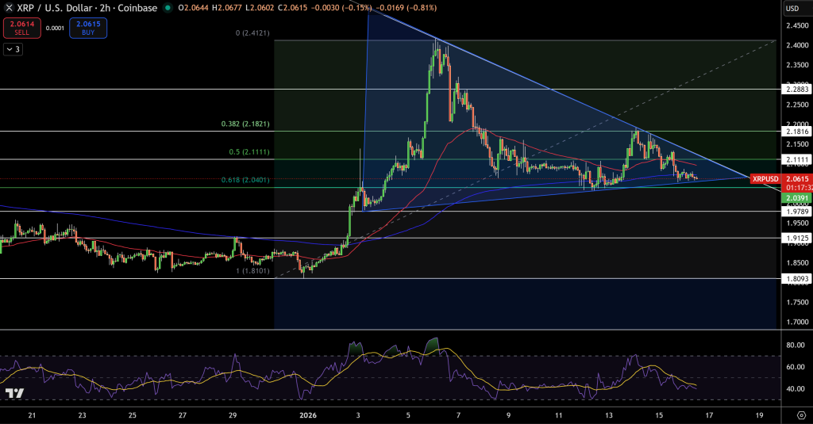
Task: Select the Fib label 1 (1.8101)
Action: pyautogui.click(x=252, y=271)
